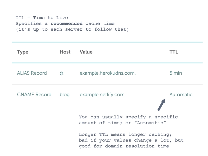208x156 pixels.
Task: Click the text about following server
Action: click(x=72, y=29)
